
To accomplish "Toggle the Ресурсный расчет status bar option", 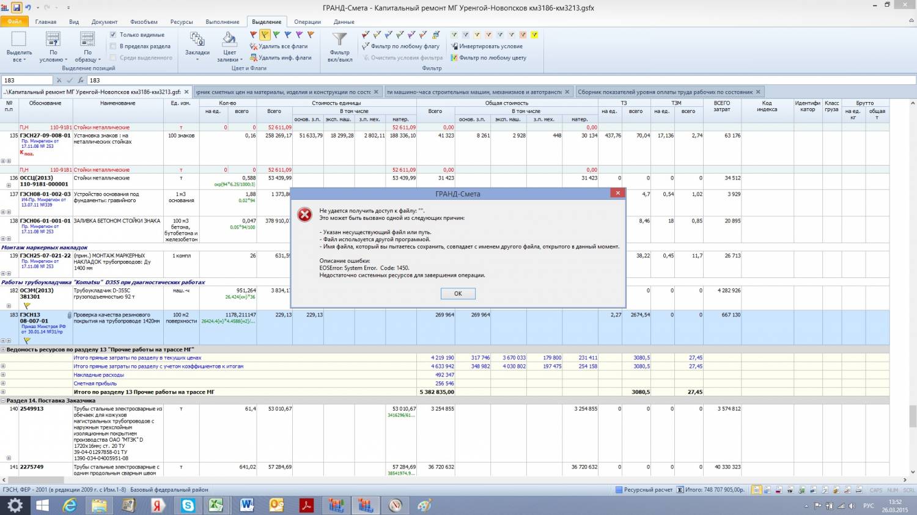I will click(644, 490).
